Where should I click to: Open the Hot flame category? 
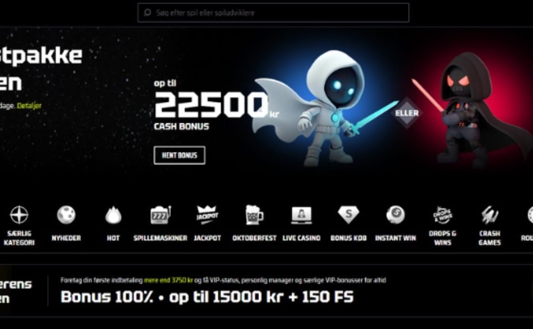(x=113, y=216)
